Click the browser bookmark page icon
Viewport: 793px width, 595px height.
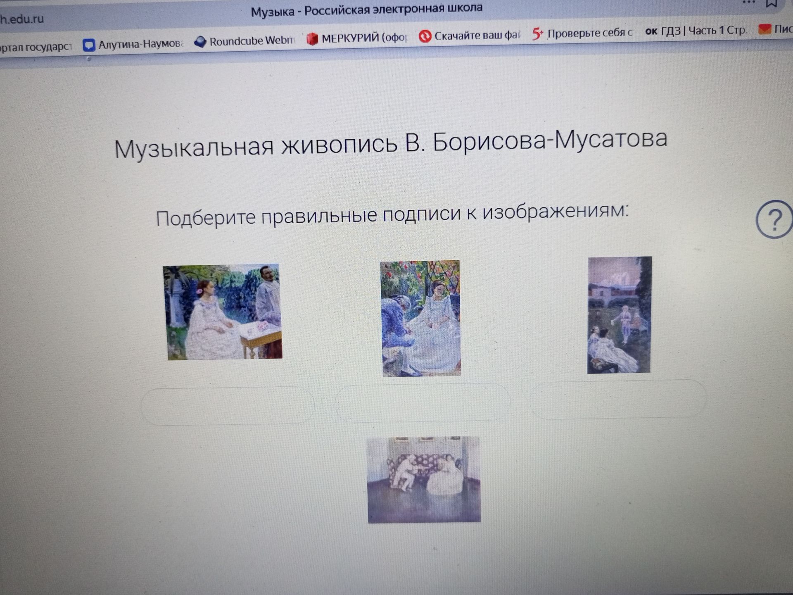771,3
